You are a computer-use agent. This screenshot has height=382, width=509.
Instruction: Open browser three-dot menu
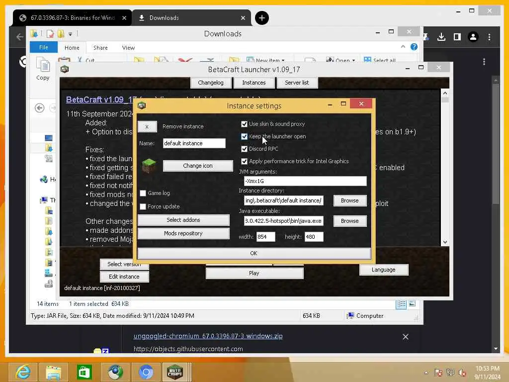[x=490, y=37]
